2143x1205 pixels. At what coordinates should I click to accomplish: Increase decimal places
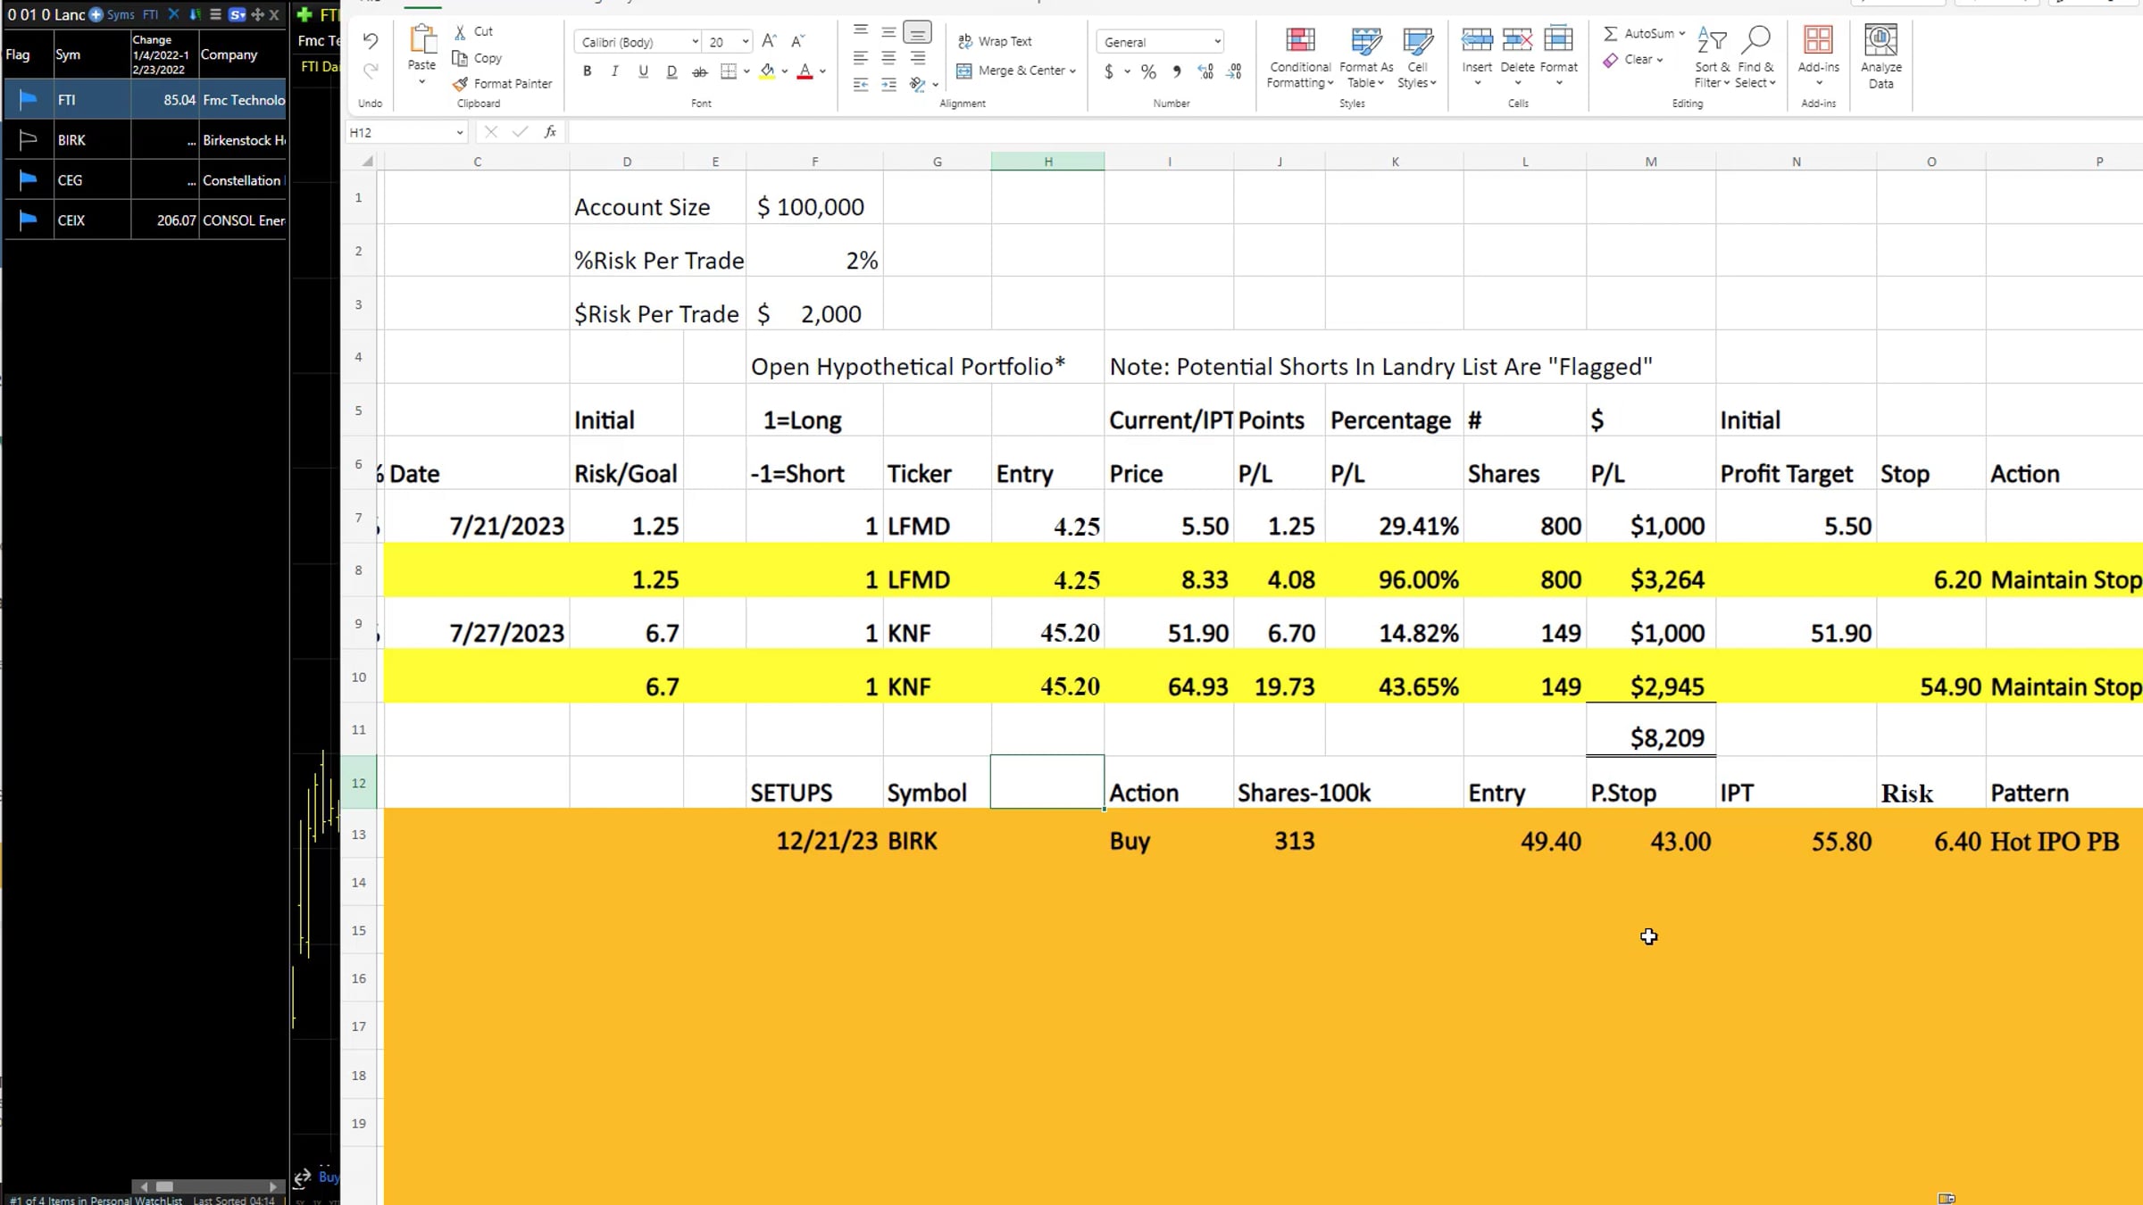point(1205,72)
